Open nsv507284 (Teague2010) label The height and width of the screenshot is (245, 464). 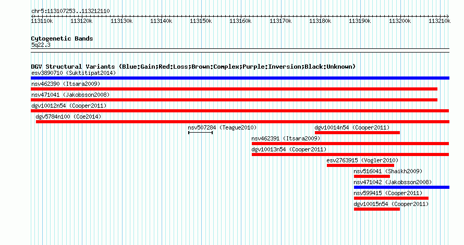point(222,127)
